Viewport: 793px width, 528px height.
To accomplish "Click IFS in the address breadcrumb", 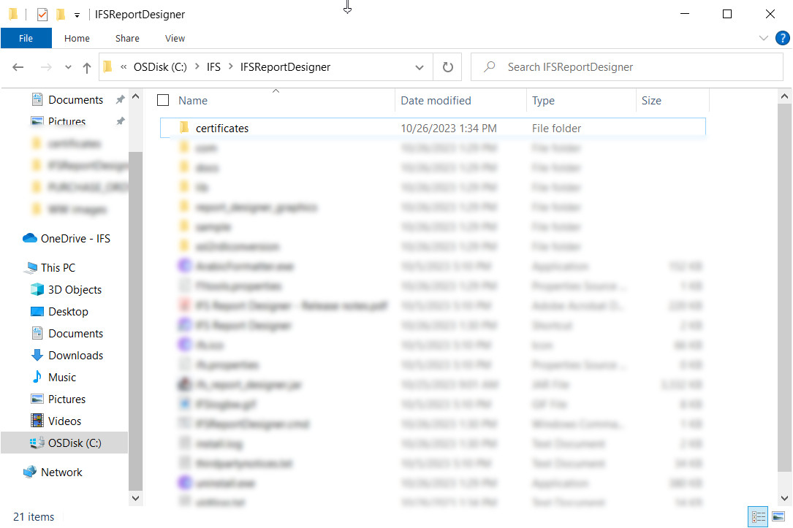I will (x=213, y=67).
